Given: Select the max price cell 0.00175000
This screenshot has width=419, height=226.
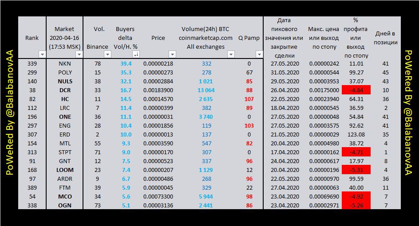Looking at the screenshot, I should [x=324, y=90].
